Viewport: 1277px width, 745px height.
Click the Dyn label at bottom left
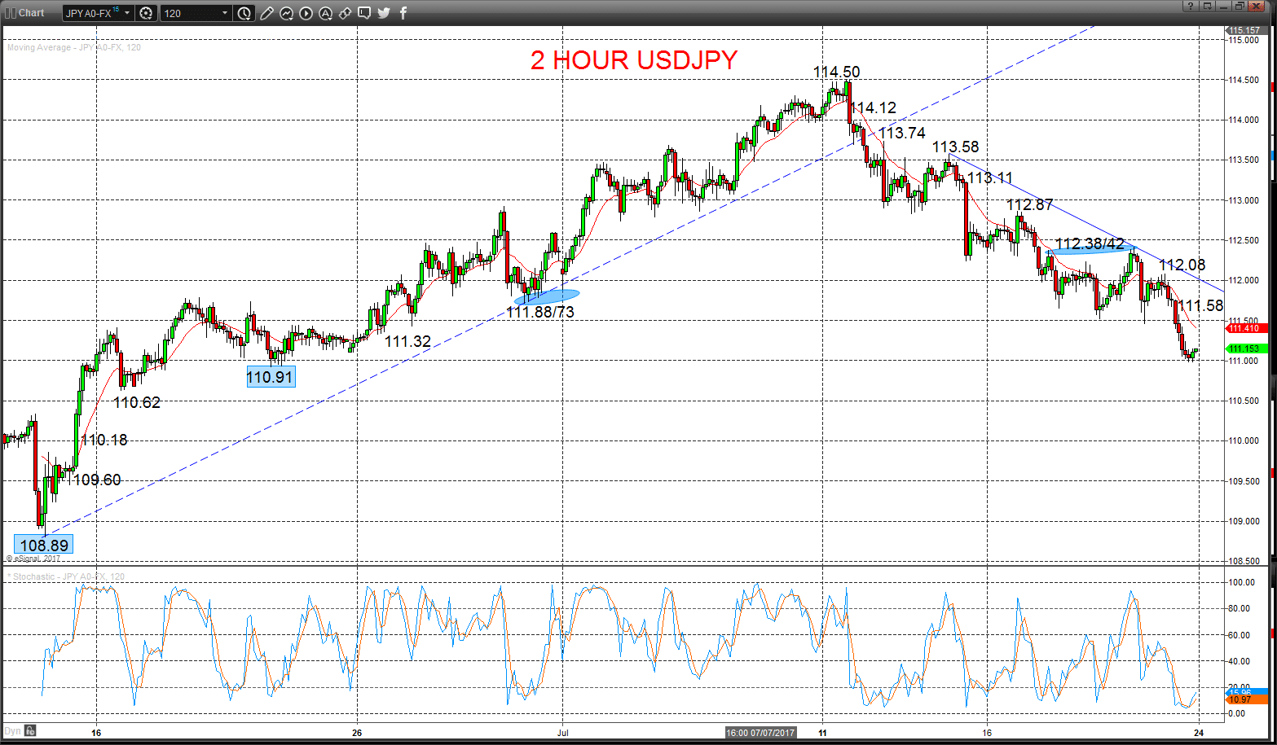[x=12, y=731]
